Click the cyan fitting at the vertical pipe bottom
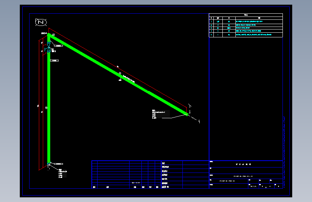The height and width of the screenshot is (202, 312). click(x=49, y=164)
